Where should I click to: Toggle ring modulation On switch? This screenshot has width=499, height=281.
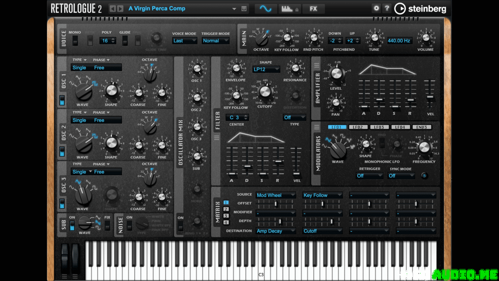click(x=181, y=226)
